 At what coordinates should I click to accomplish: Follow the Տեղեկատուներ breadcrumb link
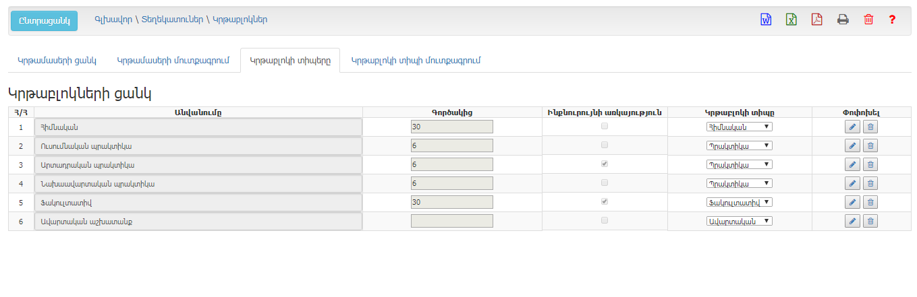point(172,20)
